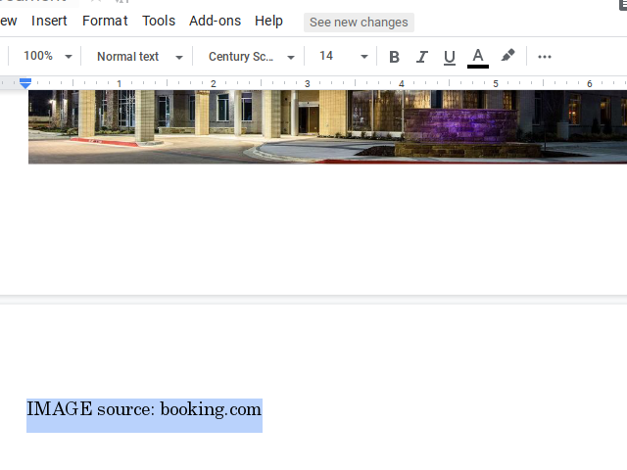Open the Tools menu
The width and height of the screenshot is (627, 470).
click(x=159, y=21)
